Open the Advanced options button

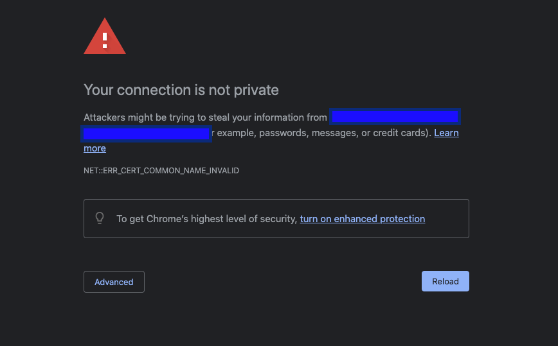pos(114,282)
